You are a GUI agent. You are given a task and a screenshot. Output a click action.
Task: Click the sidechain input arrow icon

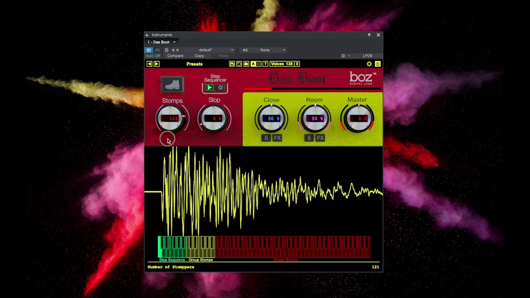coord(245,50)
